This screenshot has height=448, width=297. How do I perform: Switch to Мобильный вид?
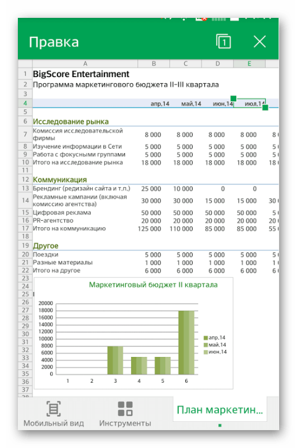click(x=54, y=413)
